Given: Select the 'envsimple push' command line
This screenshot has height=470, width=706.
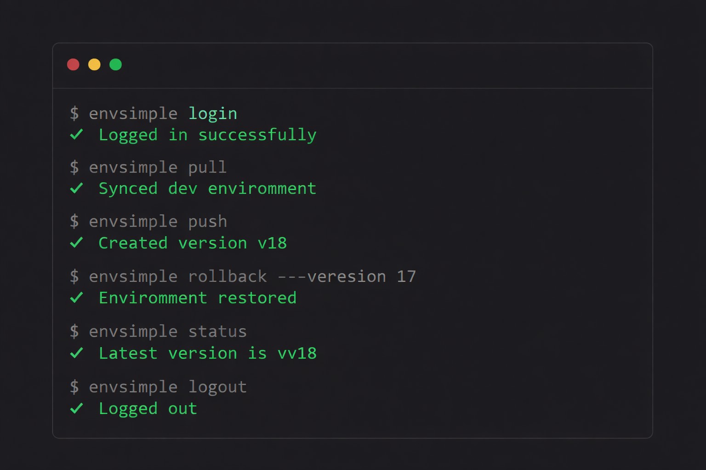Looking at the screenshot, I should pos(148,221).
